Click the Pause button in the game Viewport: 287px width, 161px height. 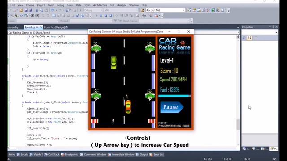click(x=172, y=107)
